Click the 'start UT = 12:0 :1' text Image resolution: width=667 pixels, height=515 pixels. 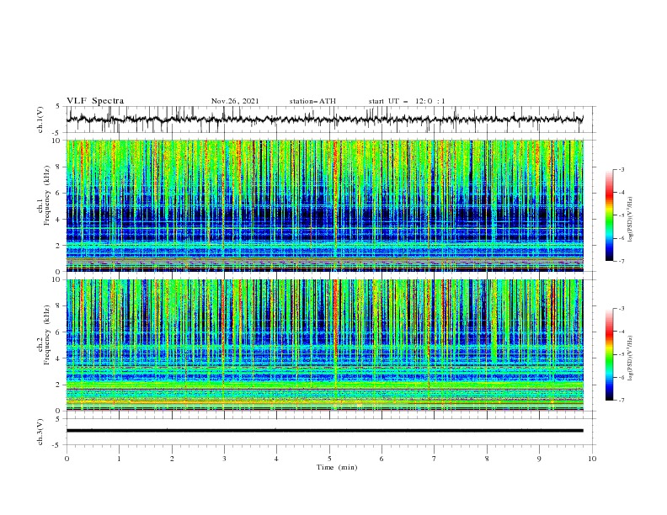click(407, 101)
